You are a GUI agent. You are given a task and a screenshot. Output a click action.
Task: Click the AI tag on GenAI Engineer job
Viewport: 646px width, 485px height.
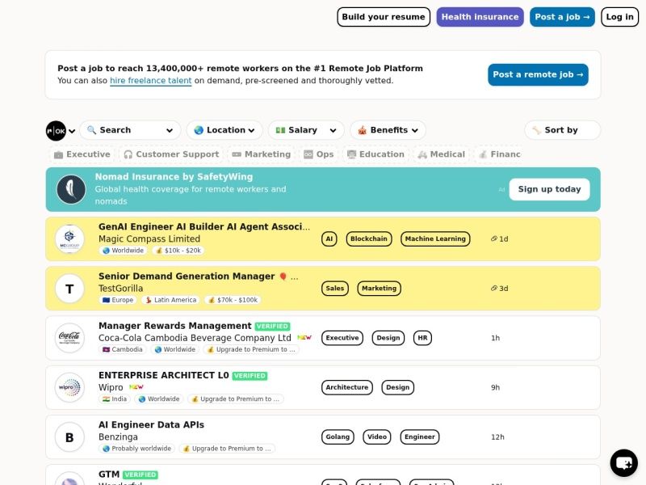329,238
